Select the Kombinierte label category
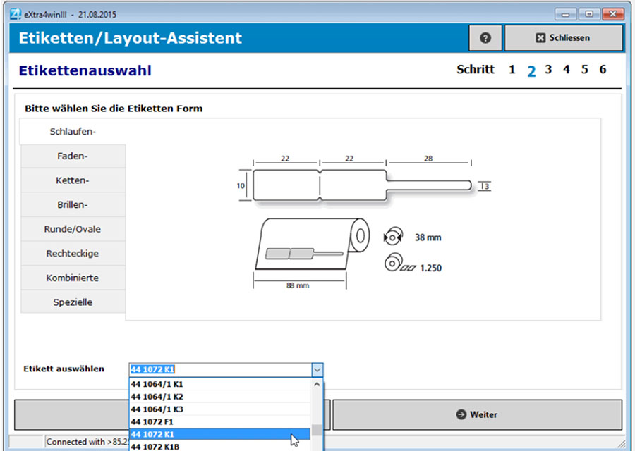This screenshot has width=635, height=451. coord(71,277)
